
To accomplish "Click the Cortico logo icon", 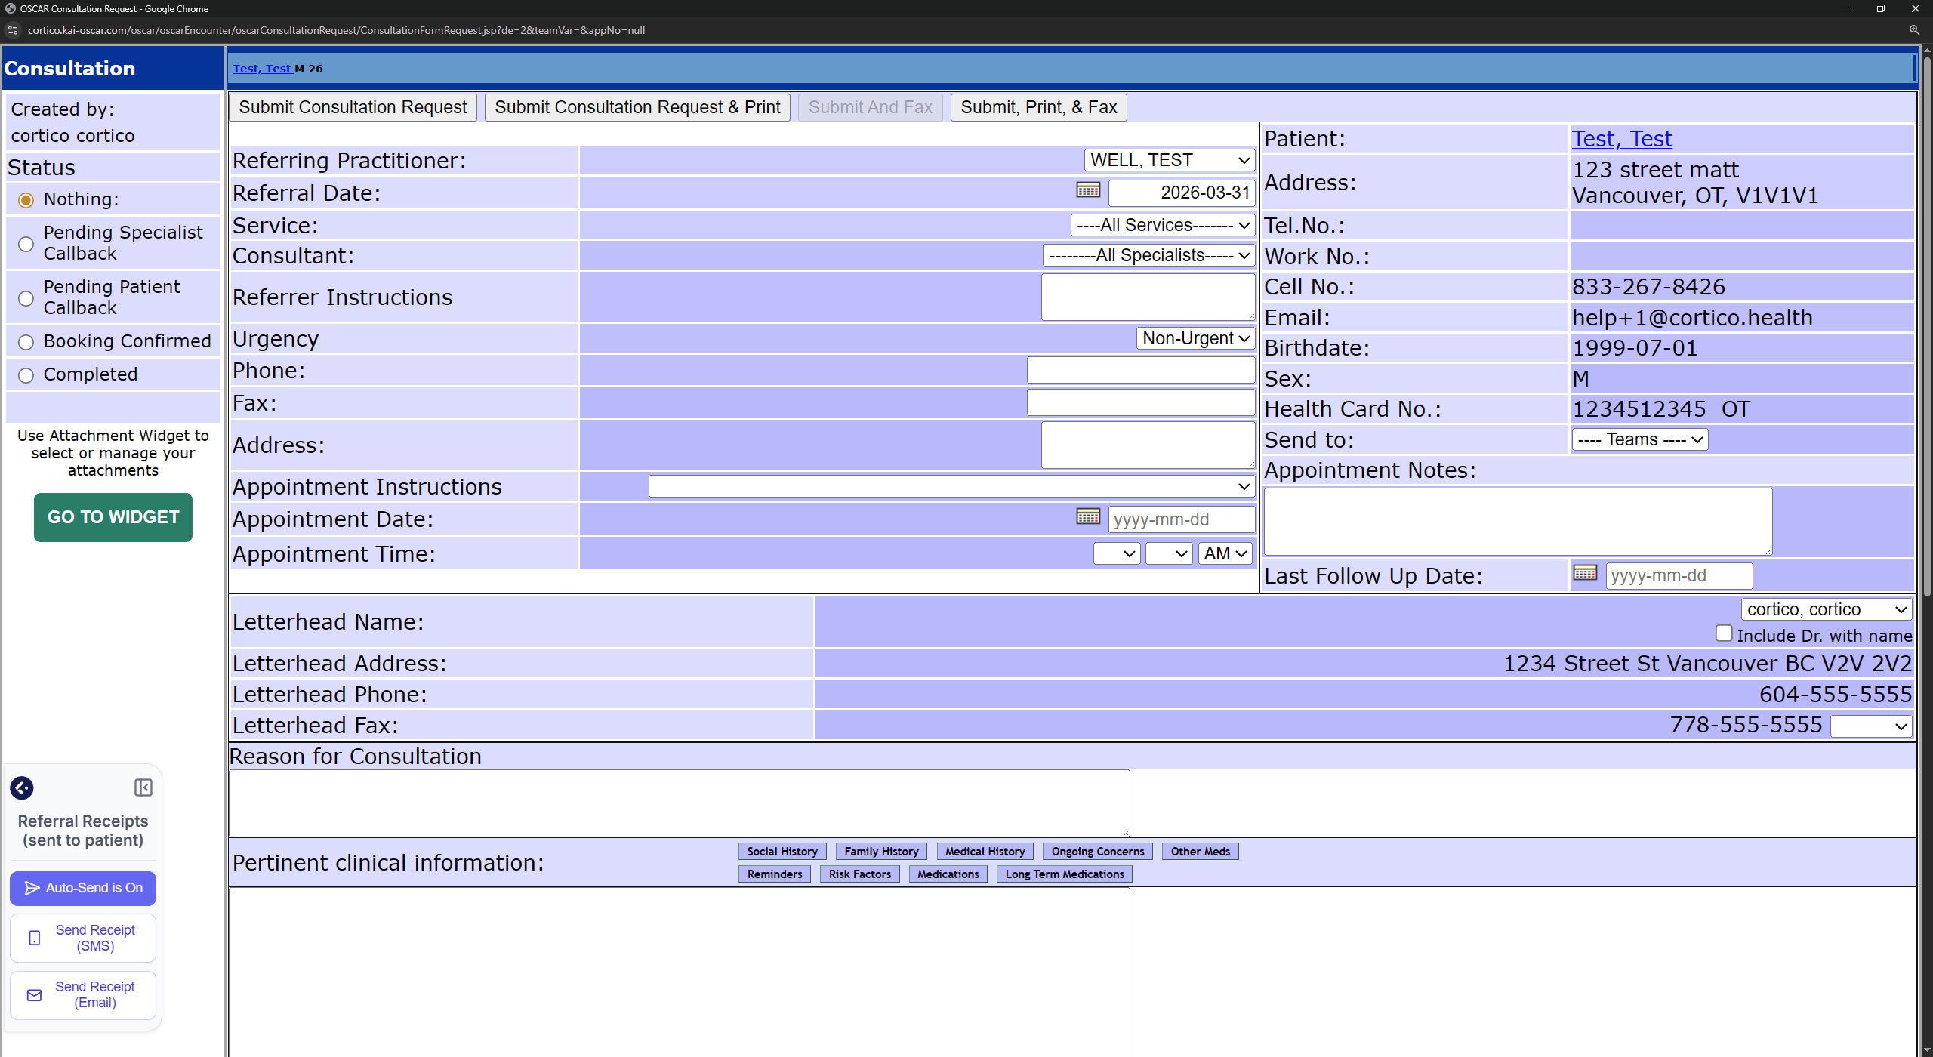I will 22,787.
